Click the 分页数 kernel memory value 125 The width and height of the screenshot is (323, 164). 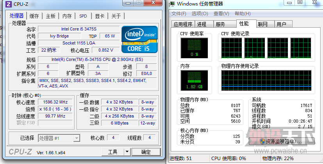pos(236,136)
